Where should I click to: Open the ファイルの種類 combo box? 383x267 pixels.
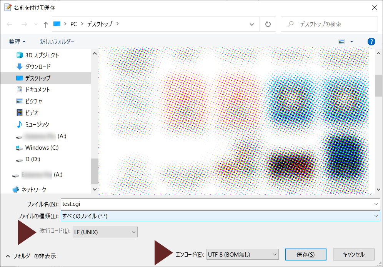pyautogui.click(x=220, y=216)
